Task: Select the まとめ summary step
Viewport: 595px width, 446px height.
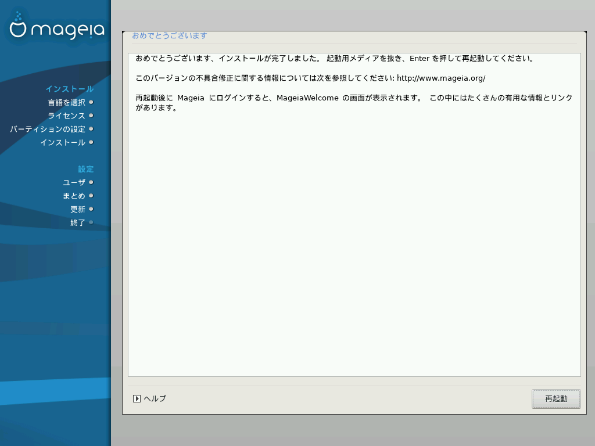Action: tap(74, 196)
